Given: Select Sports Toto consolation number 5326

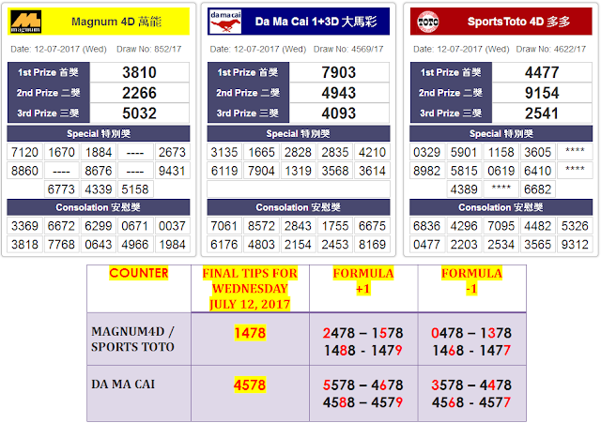Looking at the screenshot, I should [x=575, y=226].
